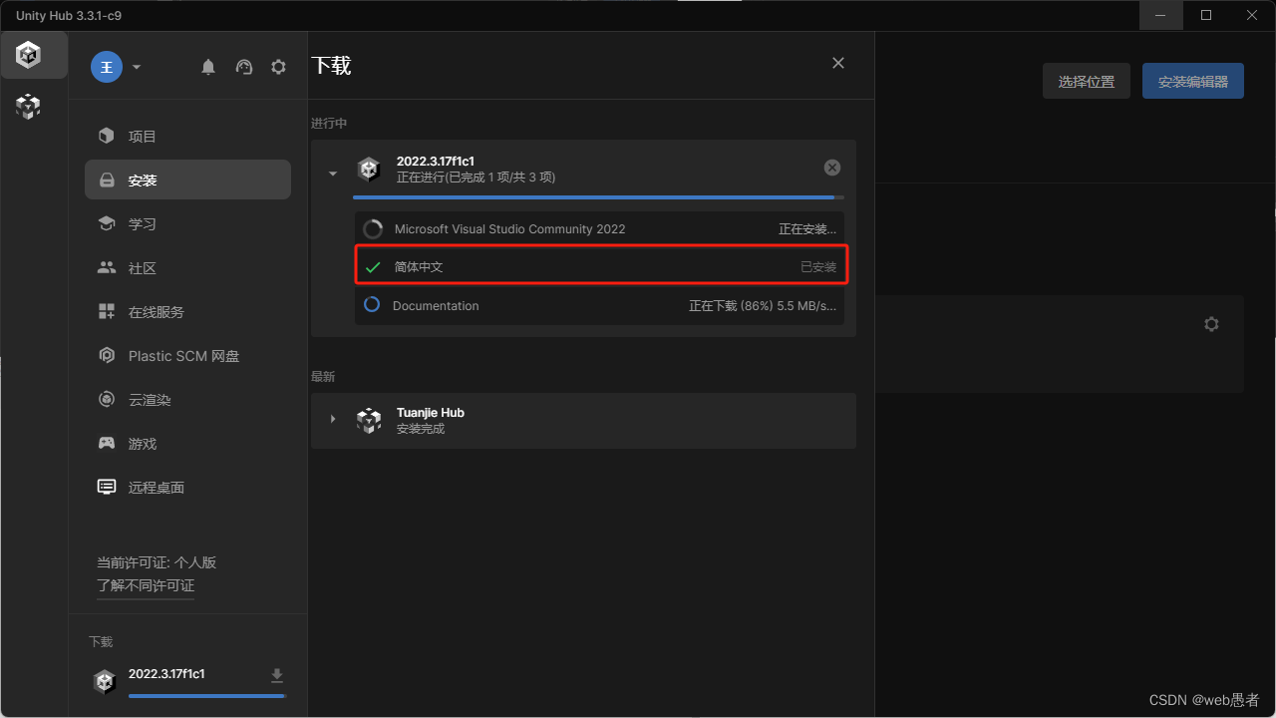Click the Documentation download row

click(599, 306)
